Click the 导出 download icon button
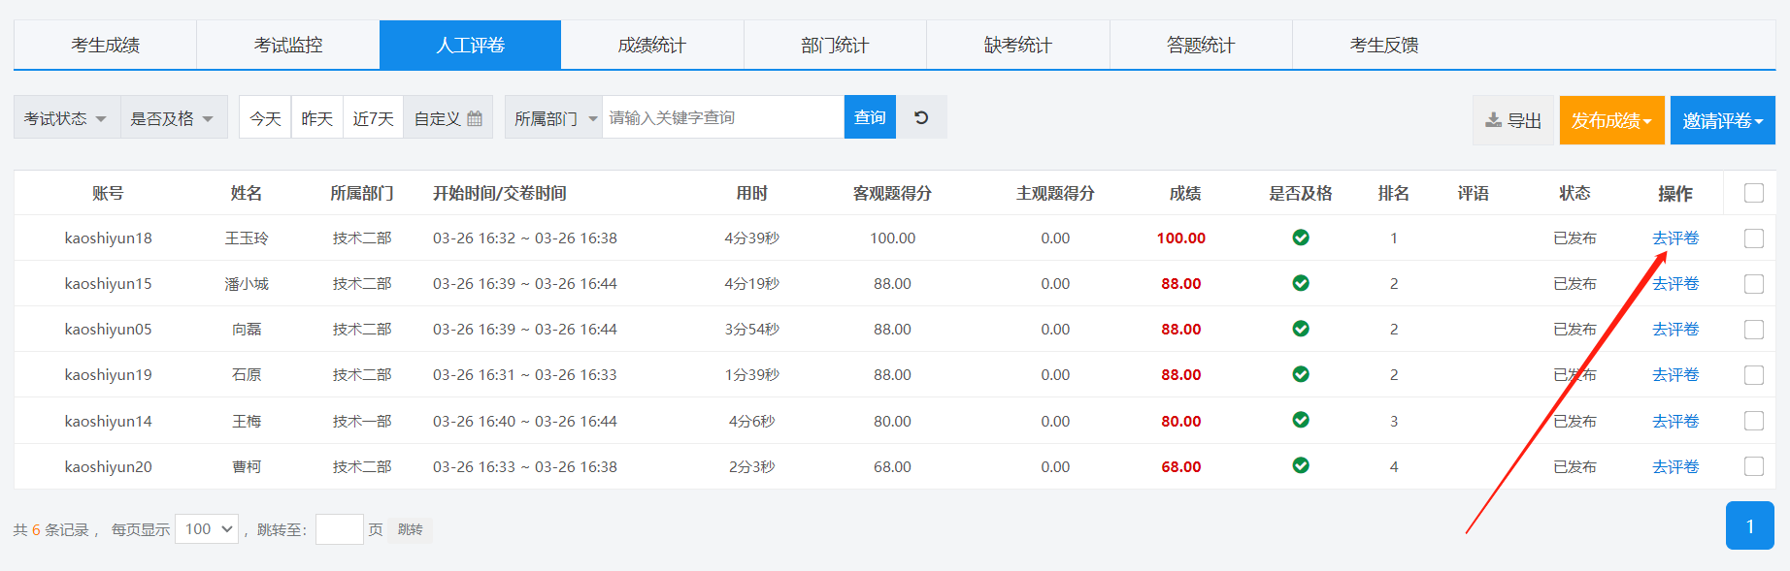This screenshot has width=1790, height=571. (x=1513, y=120)
